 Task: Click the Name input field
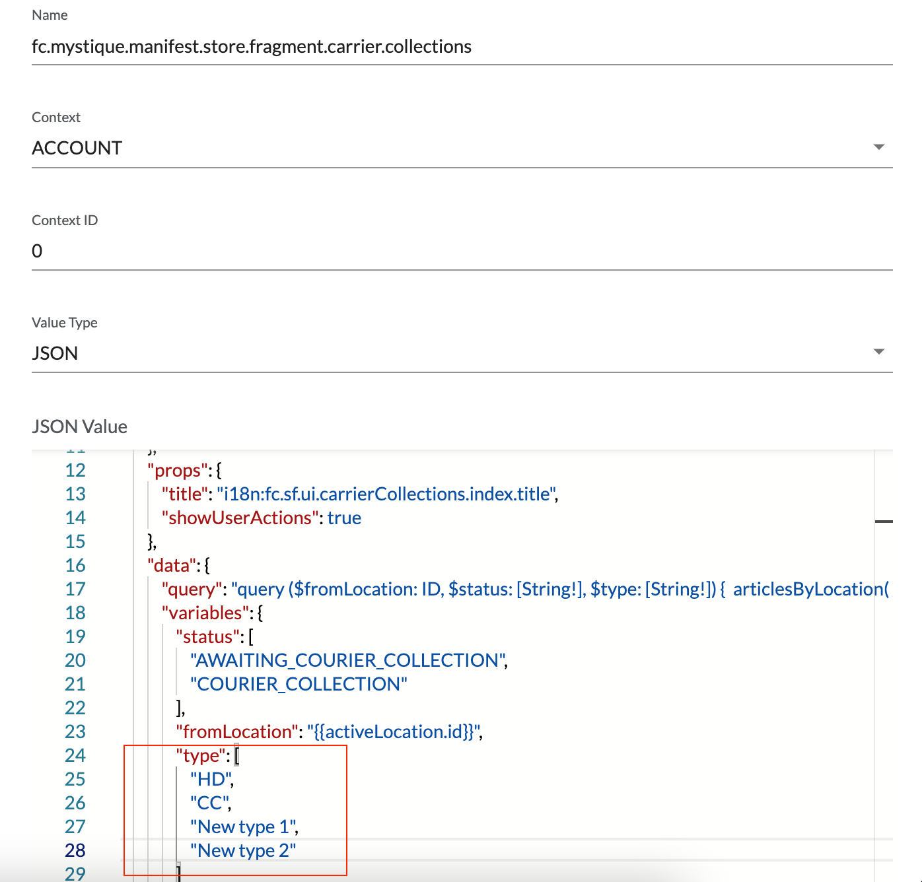pos(461,47)
